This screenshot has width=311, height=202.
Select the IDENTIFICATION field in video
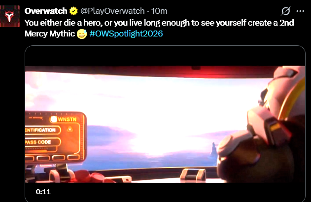pos(42,130)
